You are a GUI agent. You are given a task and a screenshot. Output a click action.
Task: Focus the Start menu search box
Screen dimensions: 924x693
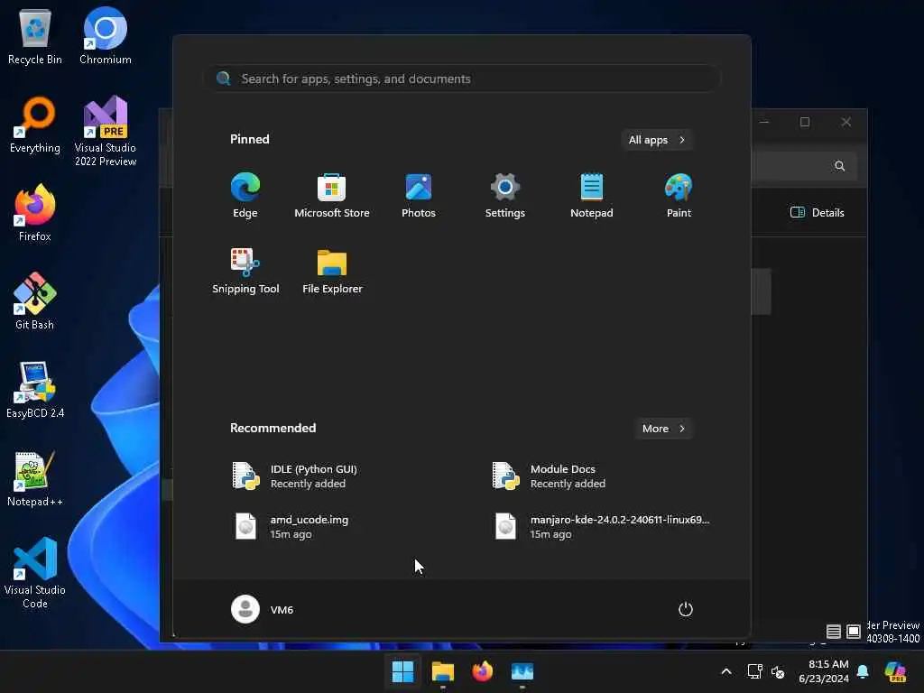tap(463, 79)
